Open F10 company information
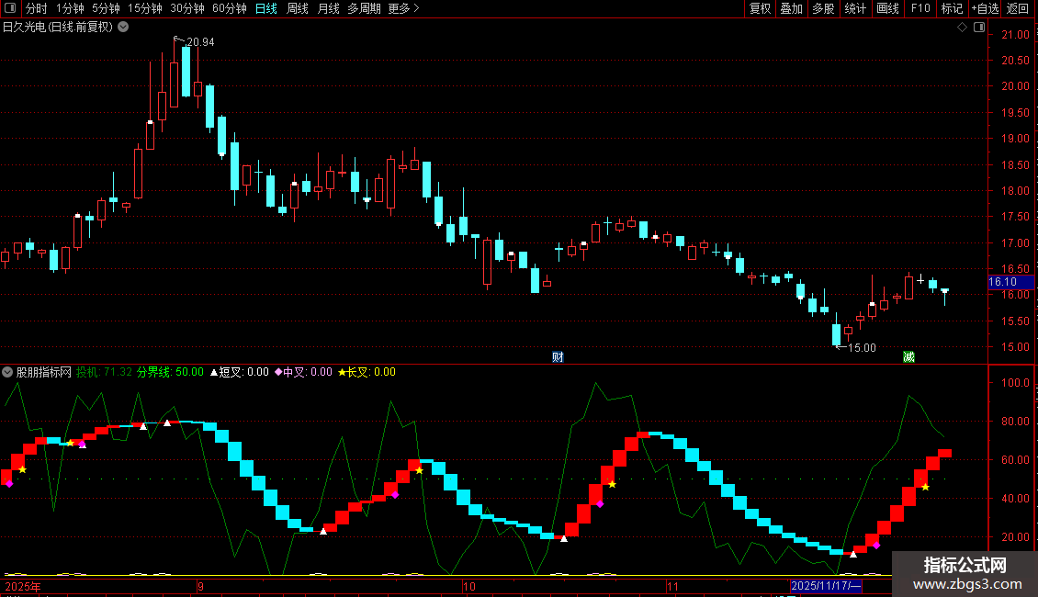 [x=920, y=8]
